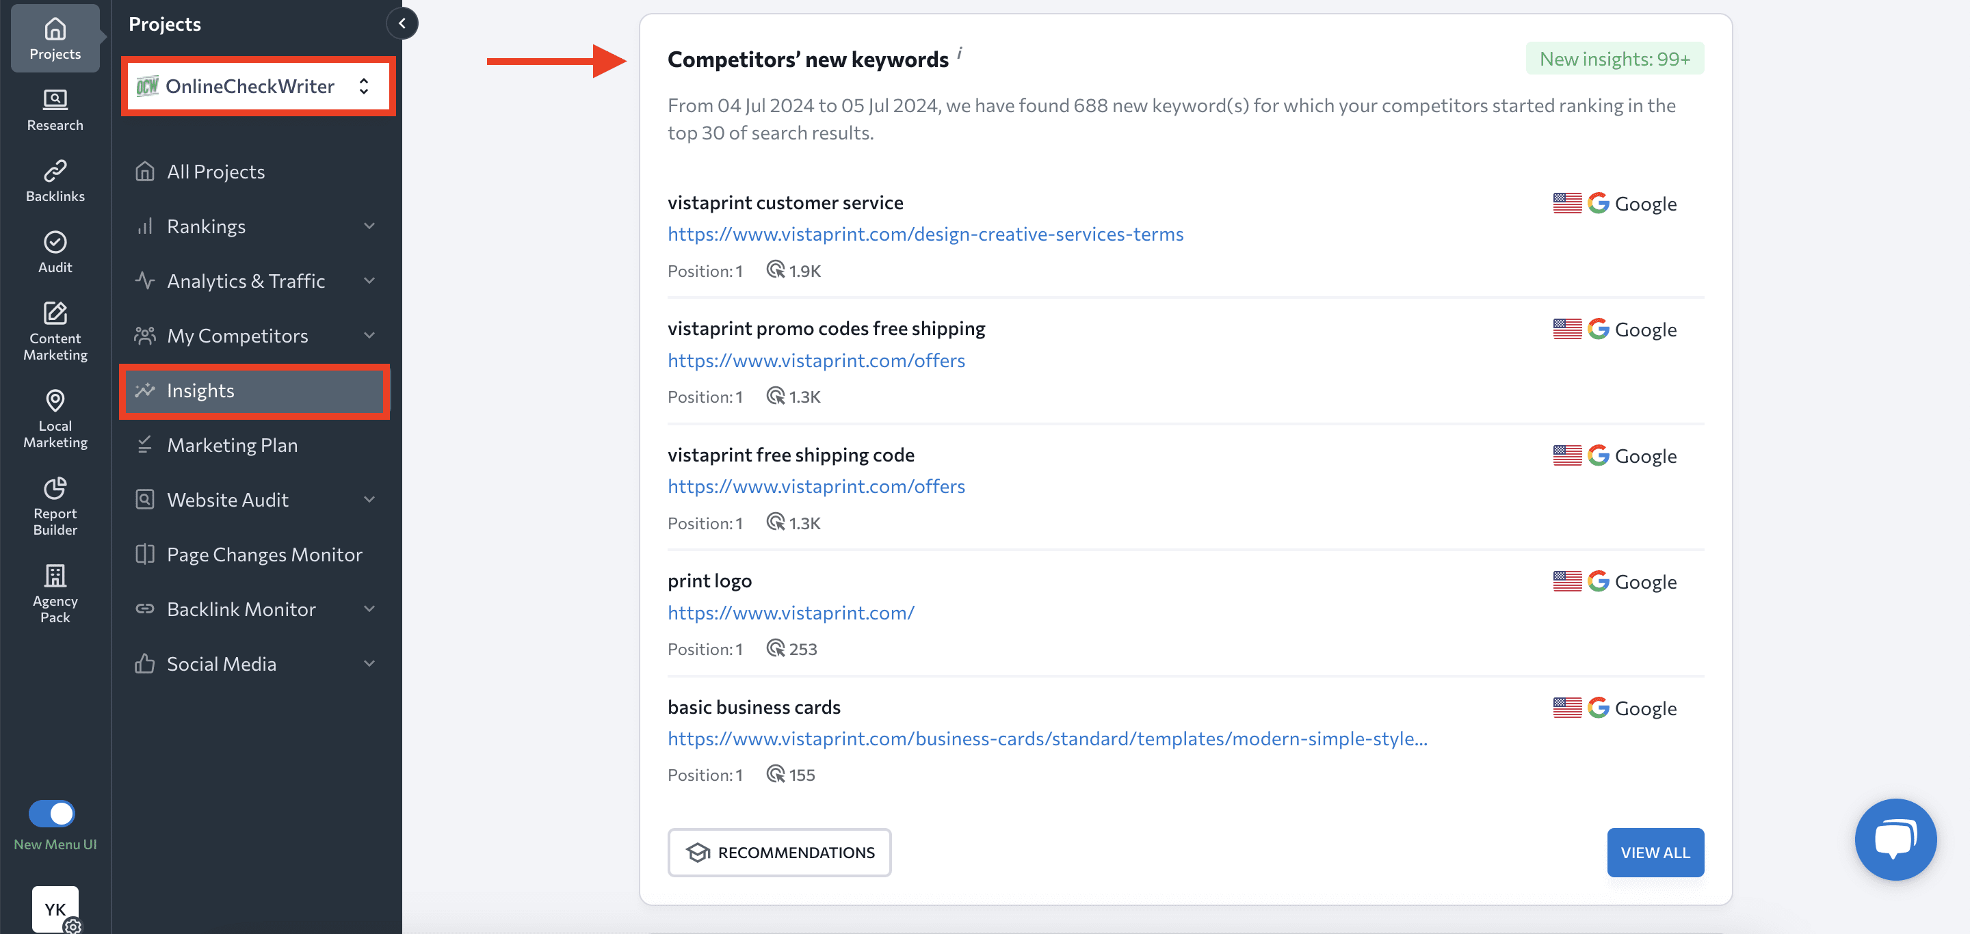Disable the New Menu UI toggle
The height and width of the screenshot is (934, 1970).
[x=52, y=813]
